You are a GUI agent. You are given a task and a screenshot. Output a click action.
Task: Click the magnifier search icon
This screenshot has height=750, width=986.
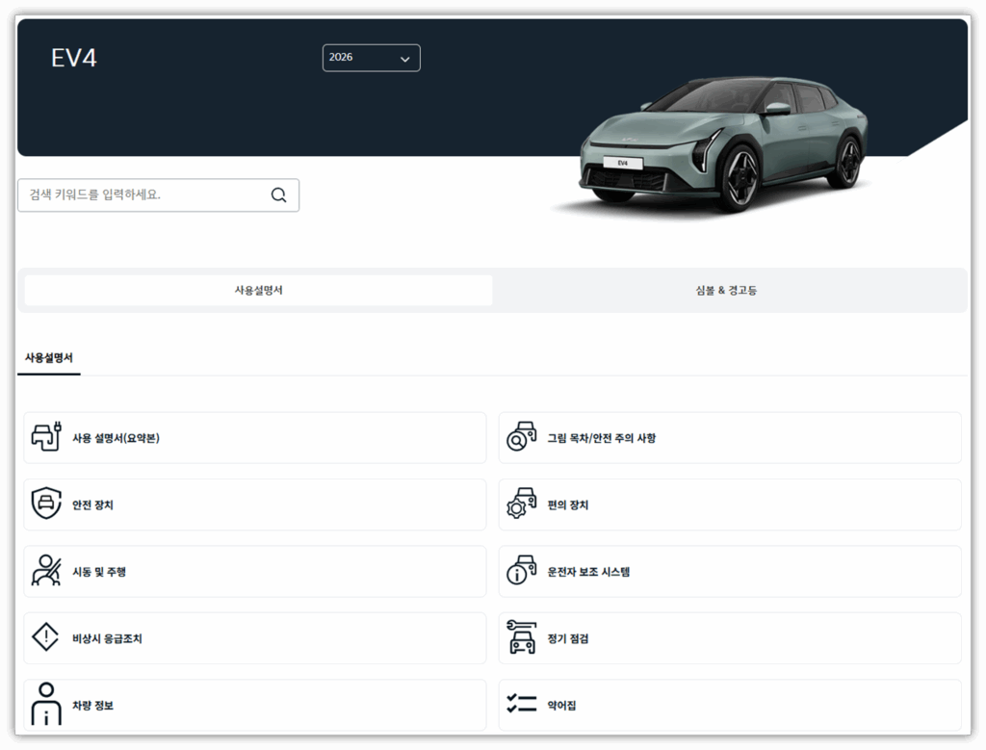tap(278, 194)
